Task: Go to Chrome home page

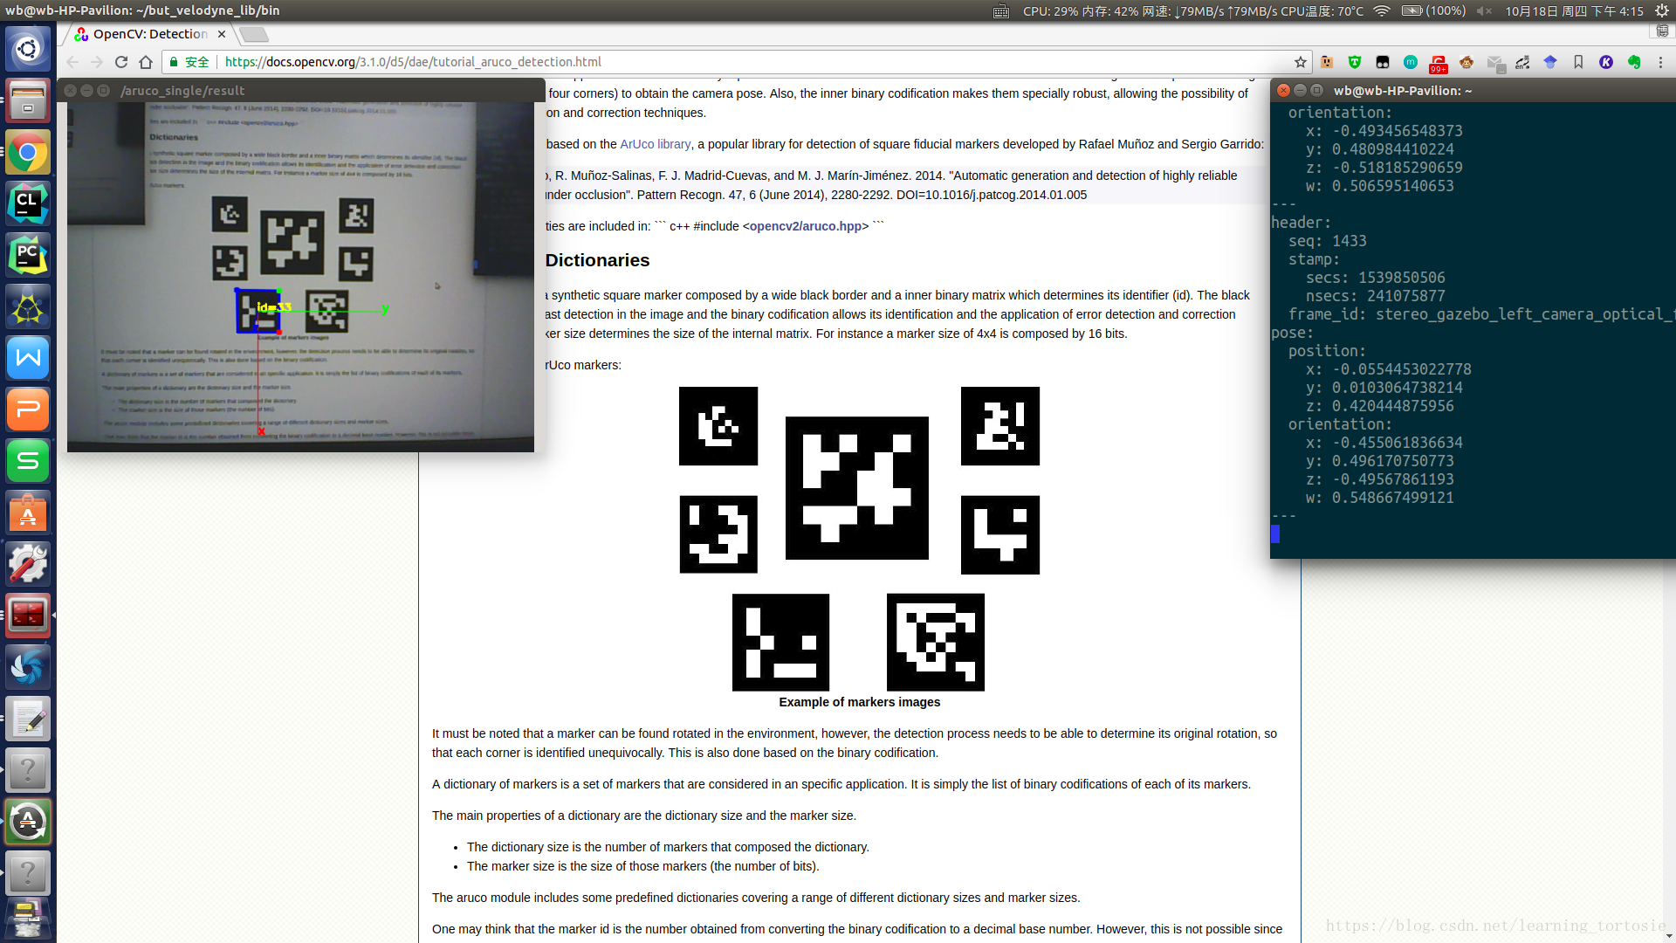Action: click(x=146, y=62)
